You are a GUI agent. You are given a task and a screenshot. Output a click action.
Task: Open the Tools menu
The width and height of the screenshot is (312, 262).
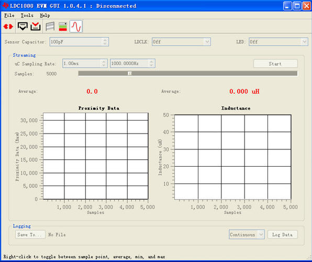click(27, 15)
